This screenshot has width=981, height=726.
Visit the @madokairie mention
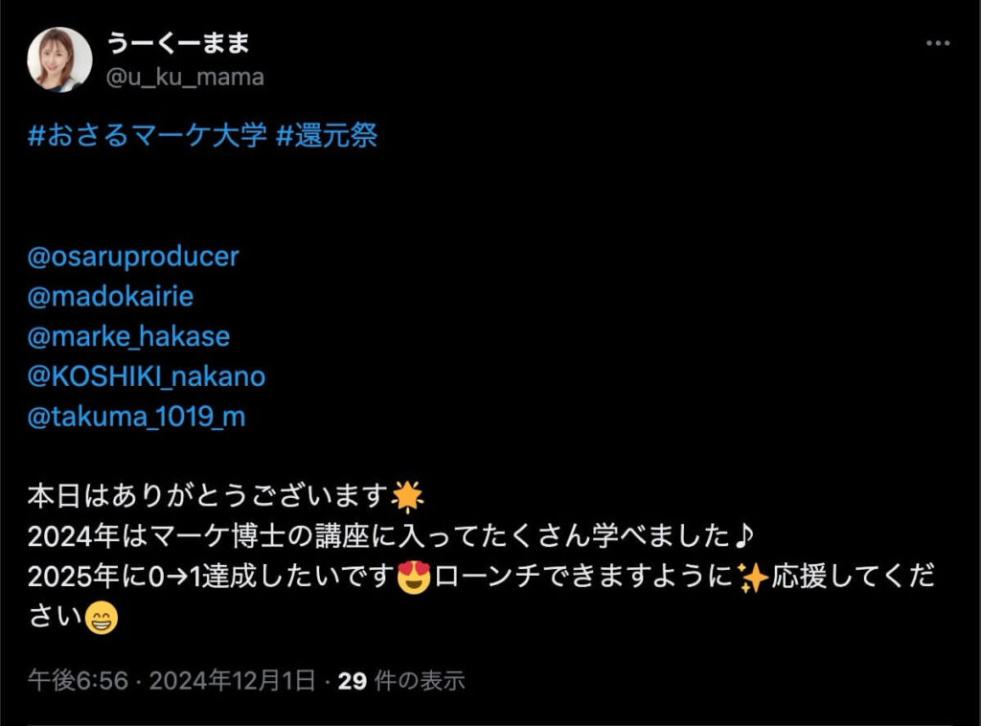pyautogui.click(x=111, y=296)
